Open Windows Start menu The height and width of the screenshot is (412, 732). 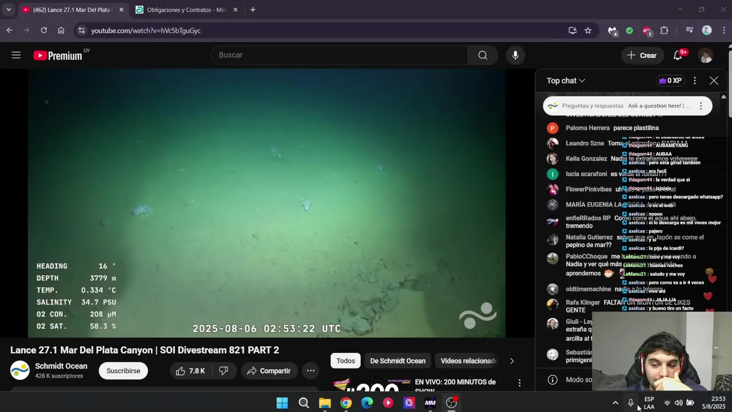tap(283, 403)
